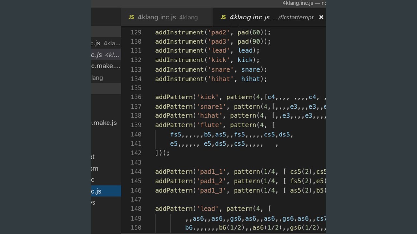Click the 'ot' item in sidebar

pyautogui.click(x=93, y=157)
